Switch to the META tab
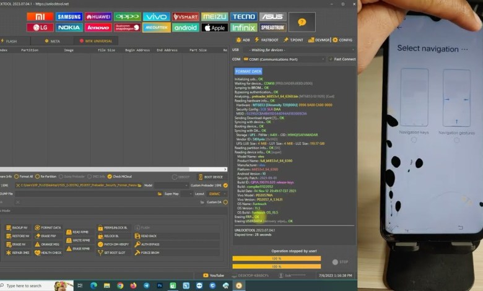 53,41
